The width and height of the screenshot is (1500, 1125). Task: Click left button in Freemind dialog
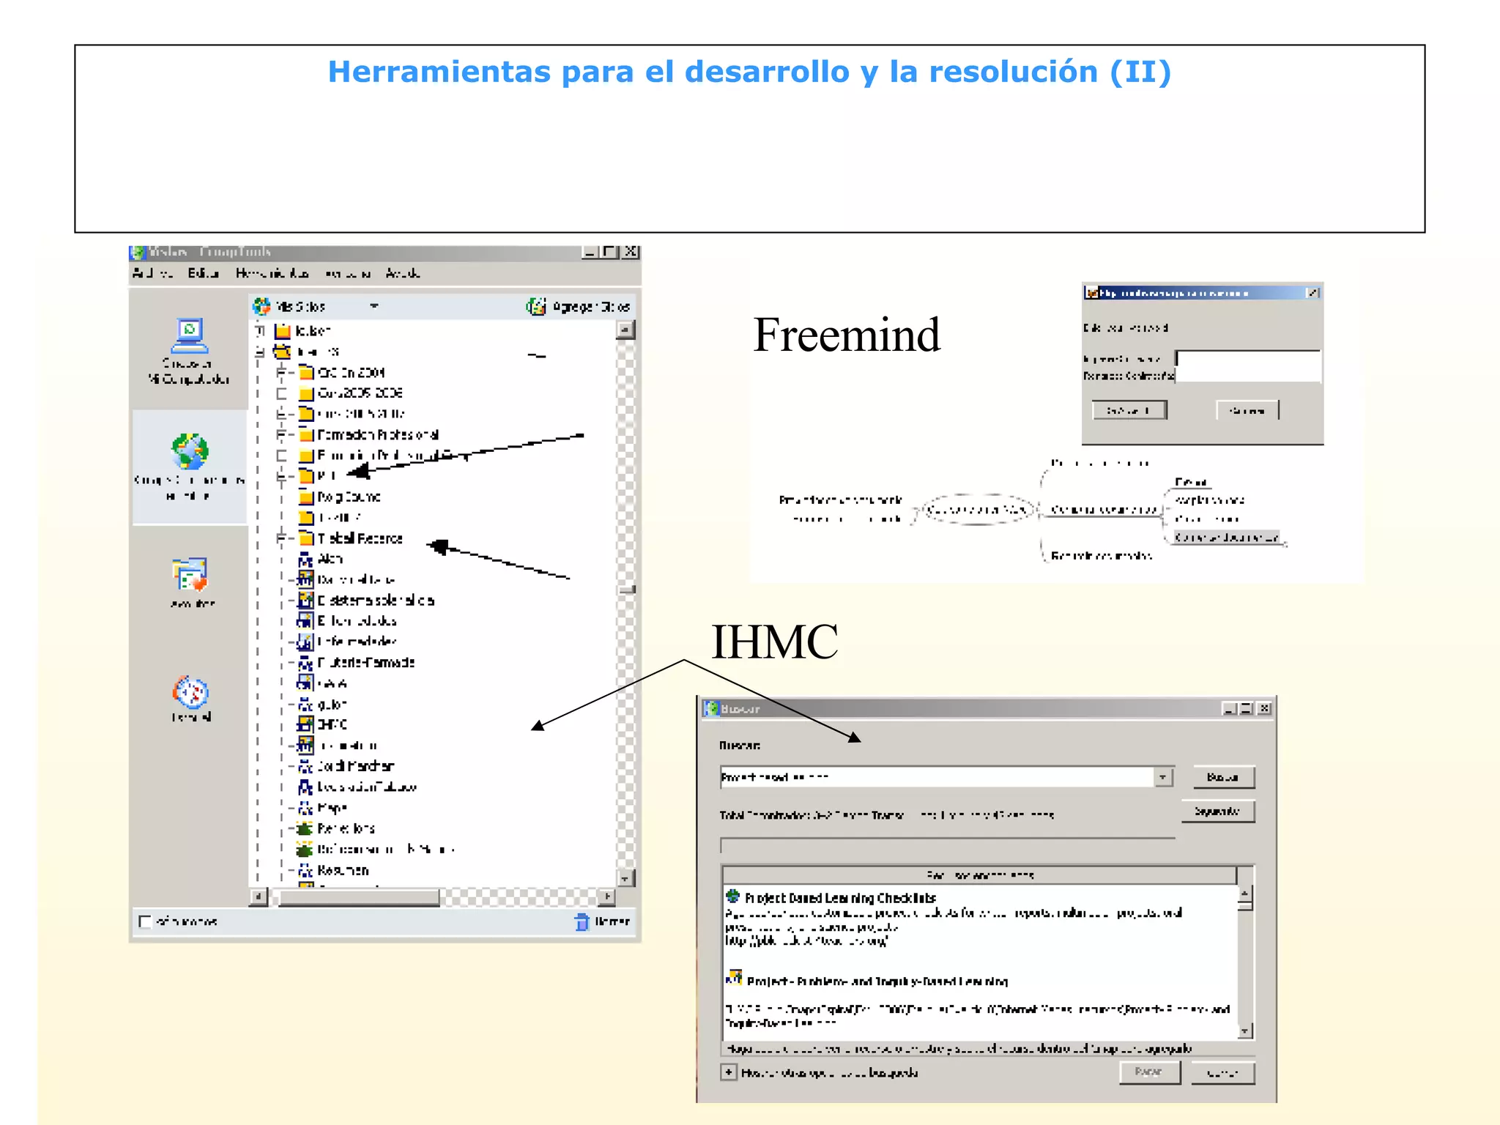(x=1129, y=410)
